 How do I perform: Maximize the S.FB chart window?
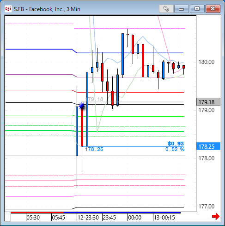pyautogui.click(x=197, y=9)
